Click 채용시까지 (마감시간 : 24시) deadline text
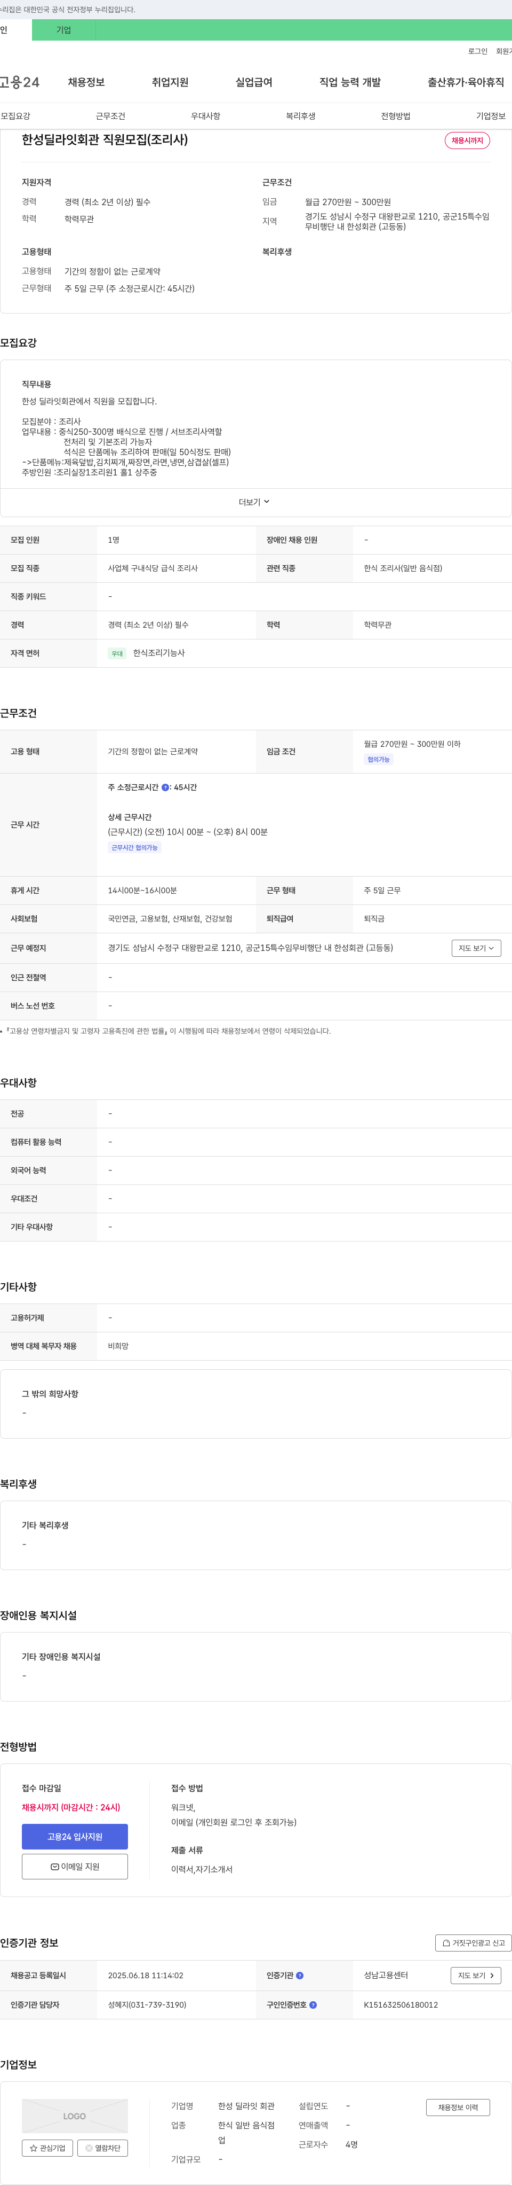 (71, 1807)
